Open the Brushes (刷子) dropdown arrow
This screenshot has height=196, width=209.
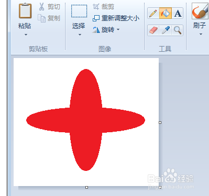pyautogui.click(x=201, y=34)
